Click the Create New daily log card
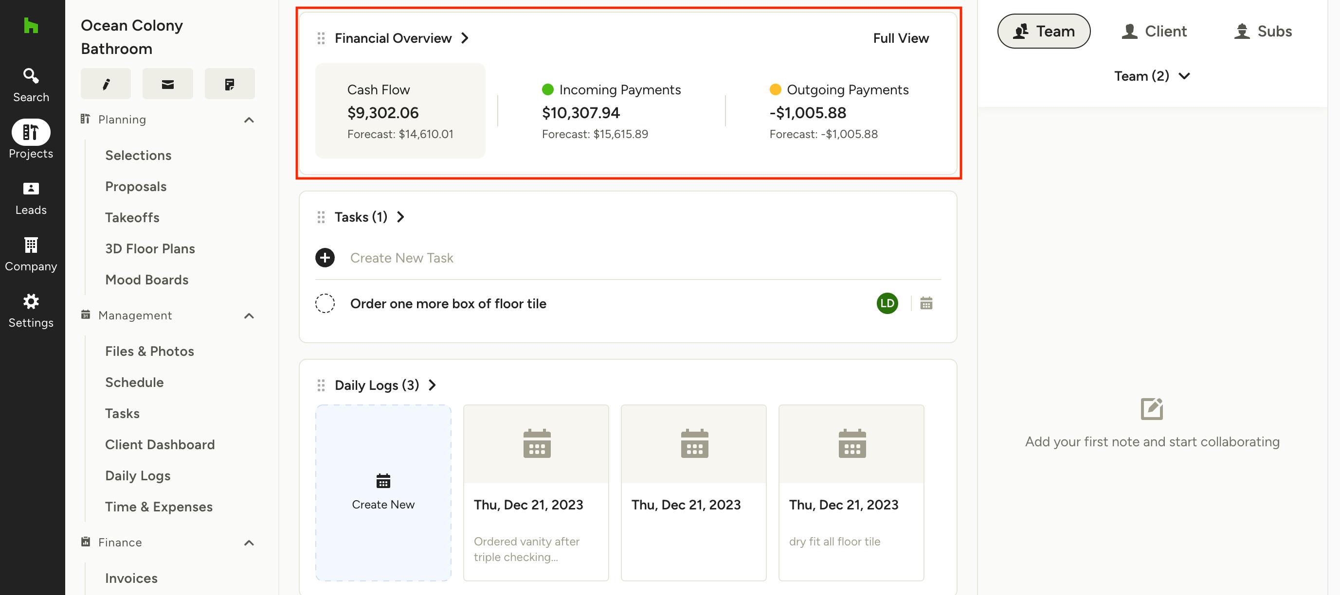The image size is (1340, 595). [383, 492]
